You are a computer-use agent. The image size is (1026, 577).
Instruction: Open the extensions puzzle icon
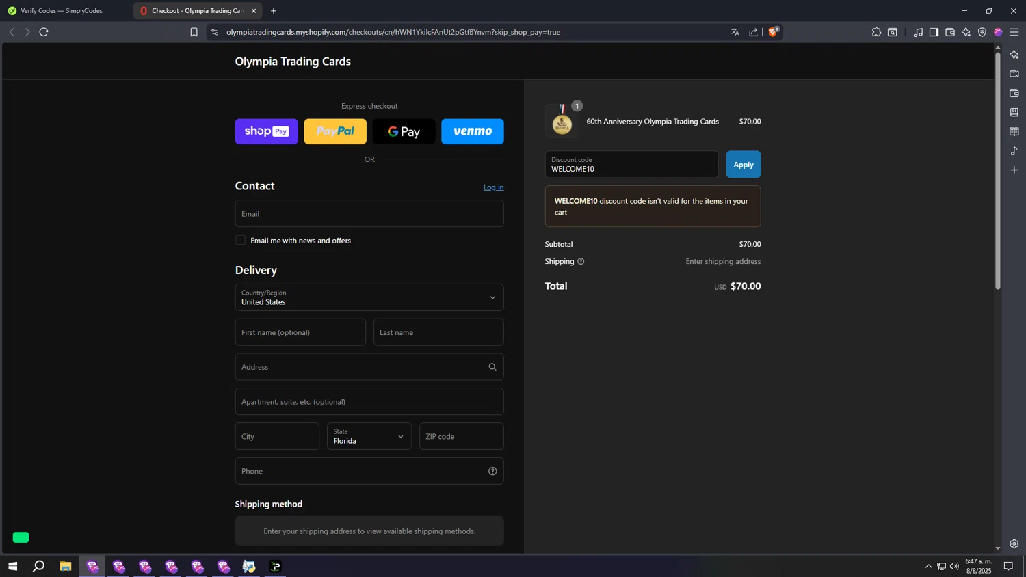[876, 32]
